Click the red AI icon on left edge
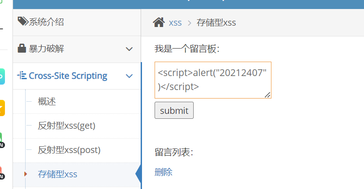This screenshot has width=364, height=189. click(2, 171)
